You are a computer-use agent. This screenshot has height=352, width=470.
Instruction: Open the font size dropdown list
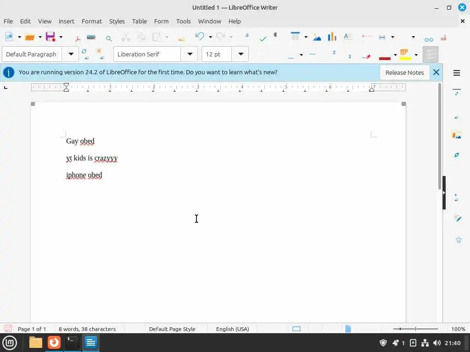[241, 54]
